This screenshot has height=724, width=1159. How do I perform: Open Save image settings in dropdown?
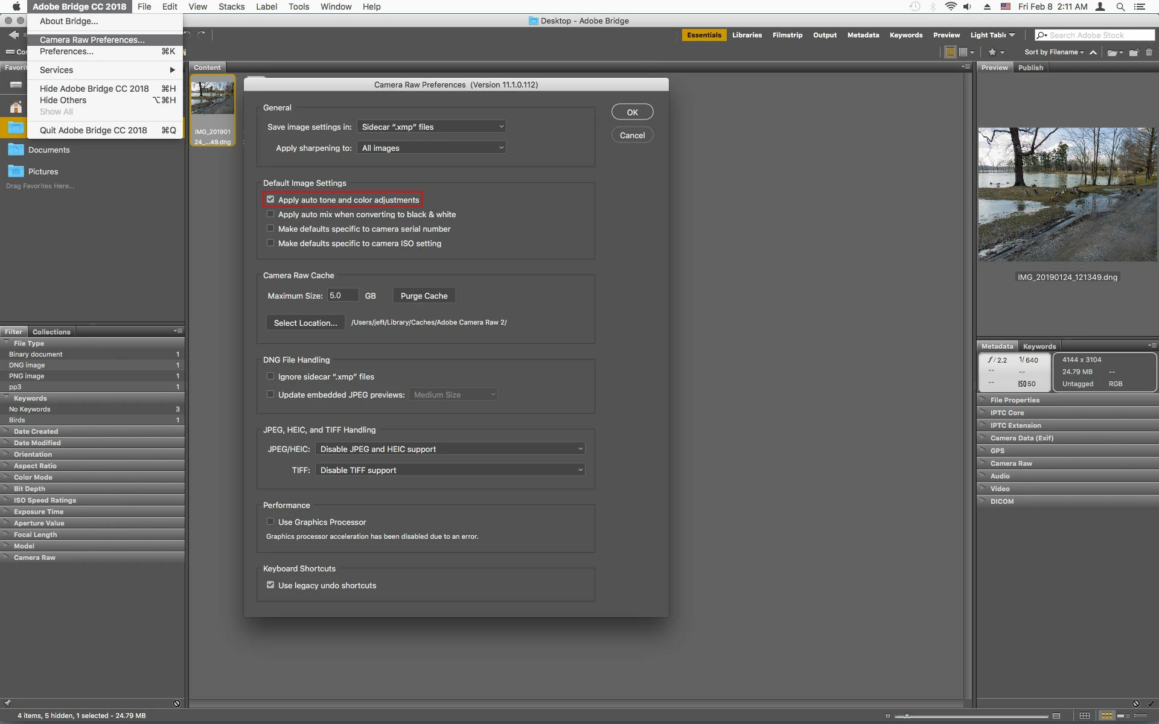pos(432,127)
